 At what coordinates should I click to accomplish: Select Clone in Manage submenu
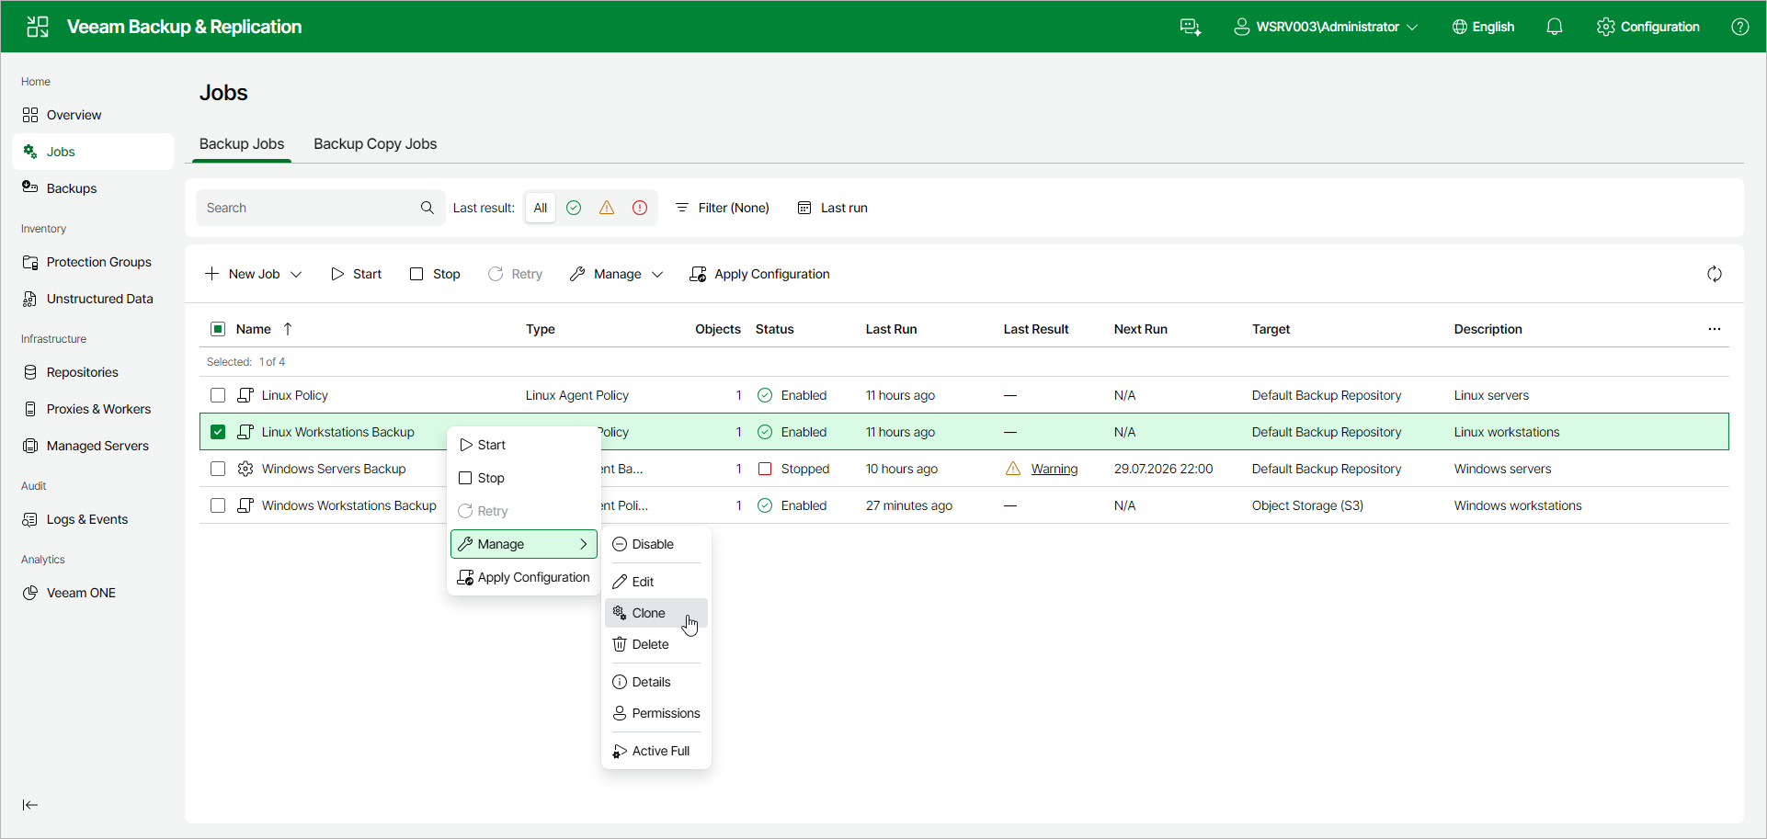tap(656, 613)
